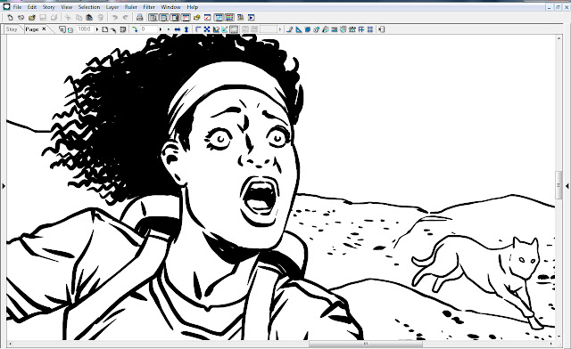Open the Window menu
571x349 pixels.
coord(170,7)
